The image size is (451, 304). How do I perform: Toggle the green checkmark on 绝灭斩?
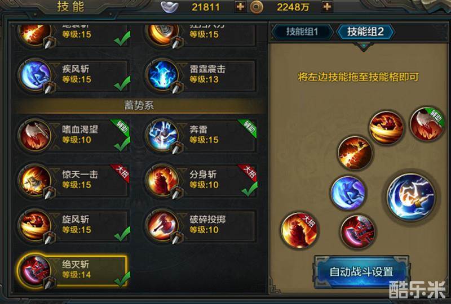tap(122, 279)
